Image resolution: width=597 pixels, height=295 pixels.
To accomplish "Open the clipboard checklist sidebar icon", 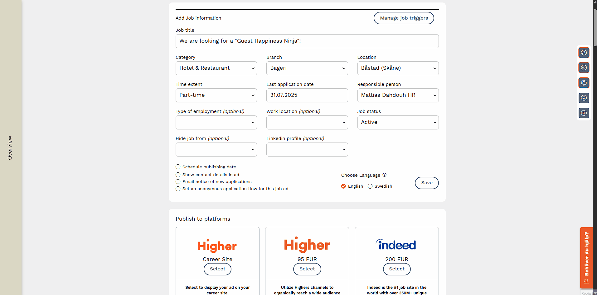I will tap(584, 83).
